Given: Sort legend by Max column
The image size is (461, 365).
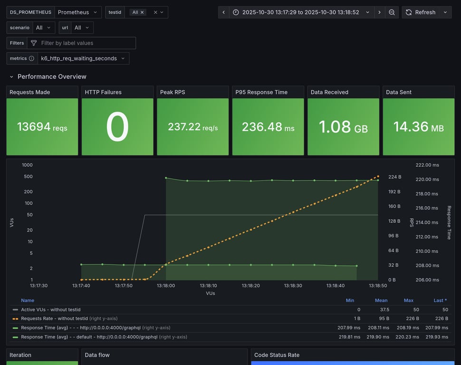Looking at the screenshot, I should coord(408,300).
